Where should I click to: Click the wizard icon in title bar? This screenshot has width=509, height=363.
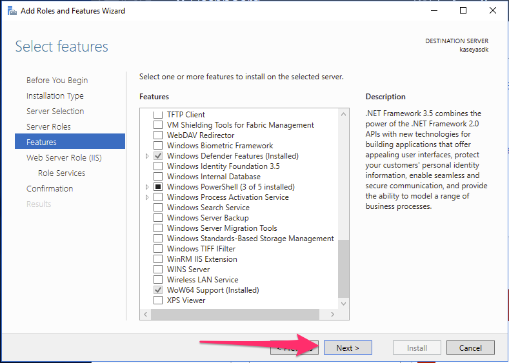coord(12,11)
